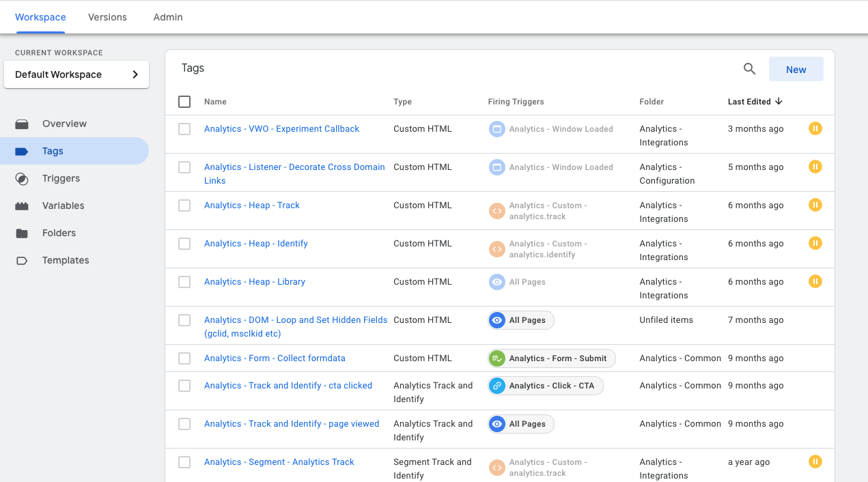868x482 pixels.
Task: Click Window Loaded trigger icon in VWO row
Action: (497, 129)
